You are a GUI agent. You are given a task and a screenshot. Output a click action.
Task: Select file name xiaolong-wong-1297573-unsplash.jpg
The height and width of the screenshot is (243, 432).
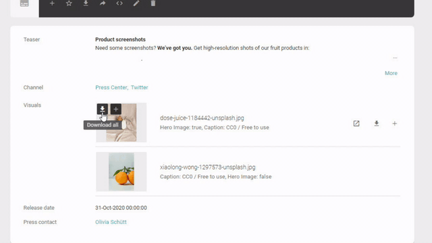click(x=208, y=167)
